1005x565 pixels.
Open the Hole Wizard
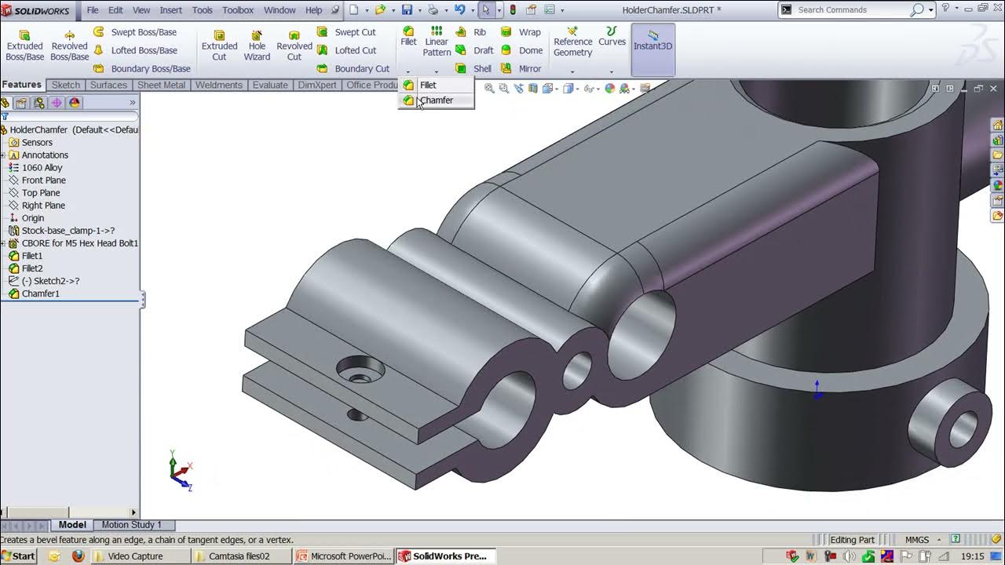(257, 46)
